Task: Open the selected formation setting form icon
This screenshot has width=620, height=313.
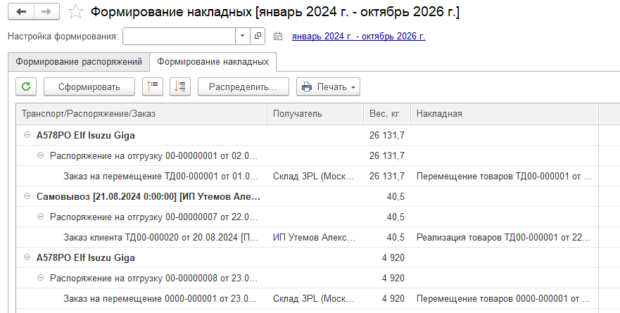Action: 258,36
